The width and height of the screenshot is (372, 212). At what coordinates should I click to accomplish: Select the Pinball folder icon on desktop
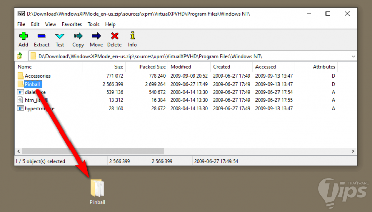coord(97,189)
